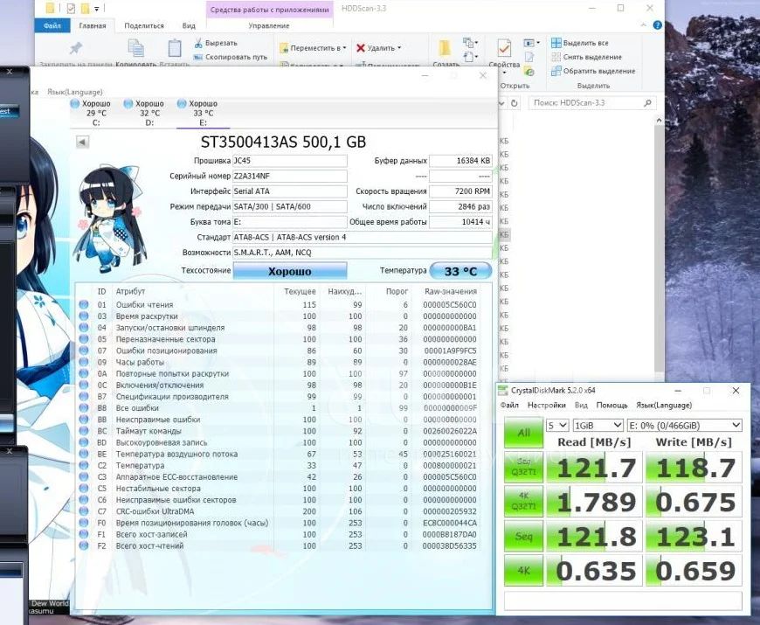760x625 pixels.
Task: Click the status circle for CRC-ошибки UltraDMA
Action: point(84,511)
